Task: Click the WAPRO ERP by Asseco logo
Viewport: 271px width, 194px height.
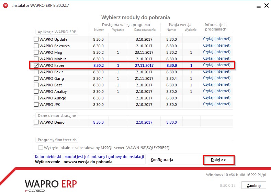Action: [51, 186]
